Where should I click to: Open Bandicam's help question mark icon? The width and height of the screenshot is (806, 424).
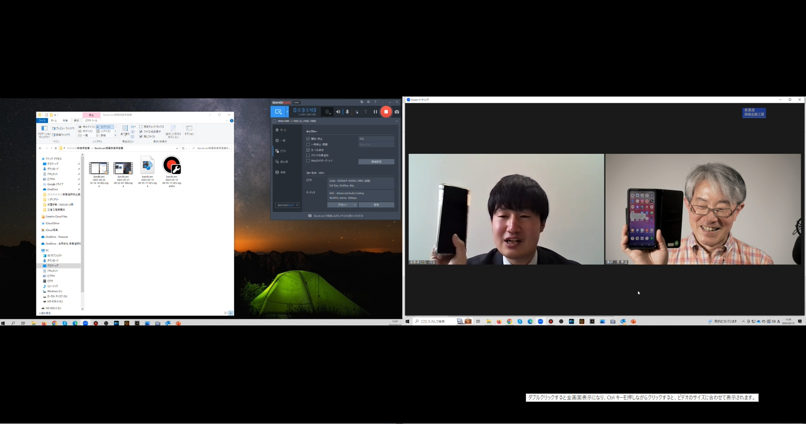375,102
